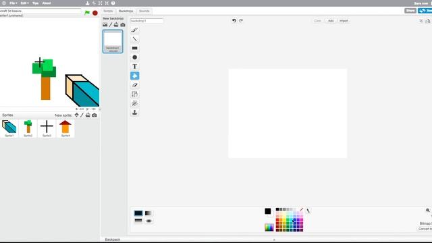Viewport: 432px width, 243px height.
Task: Select horizontal gradient fill option
Action: (x=148, y=213)
